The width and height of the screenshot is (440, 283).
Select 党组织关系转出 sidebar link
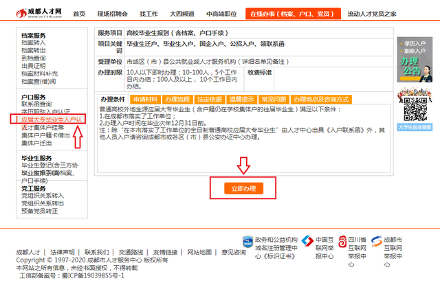tap(43, 203)
